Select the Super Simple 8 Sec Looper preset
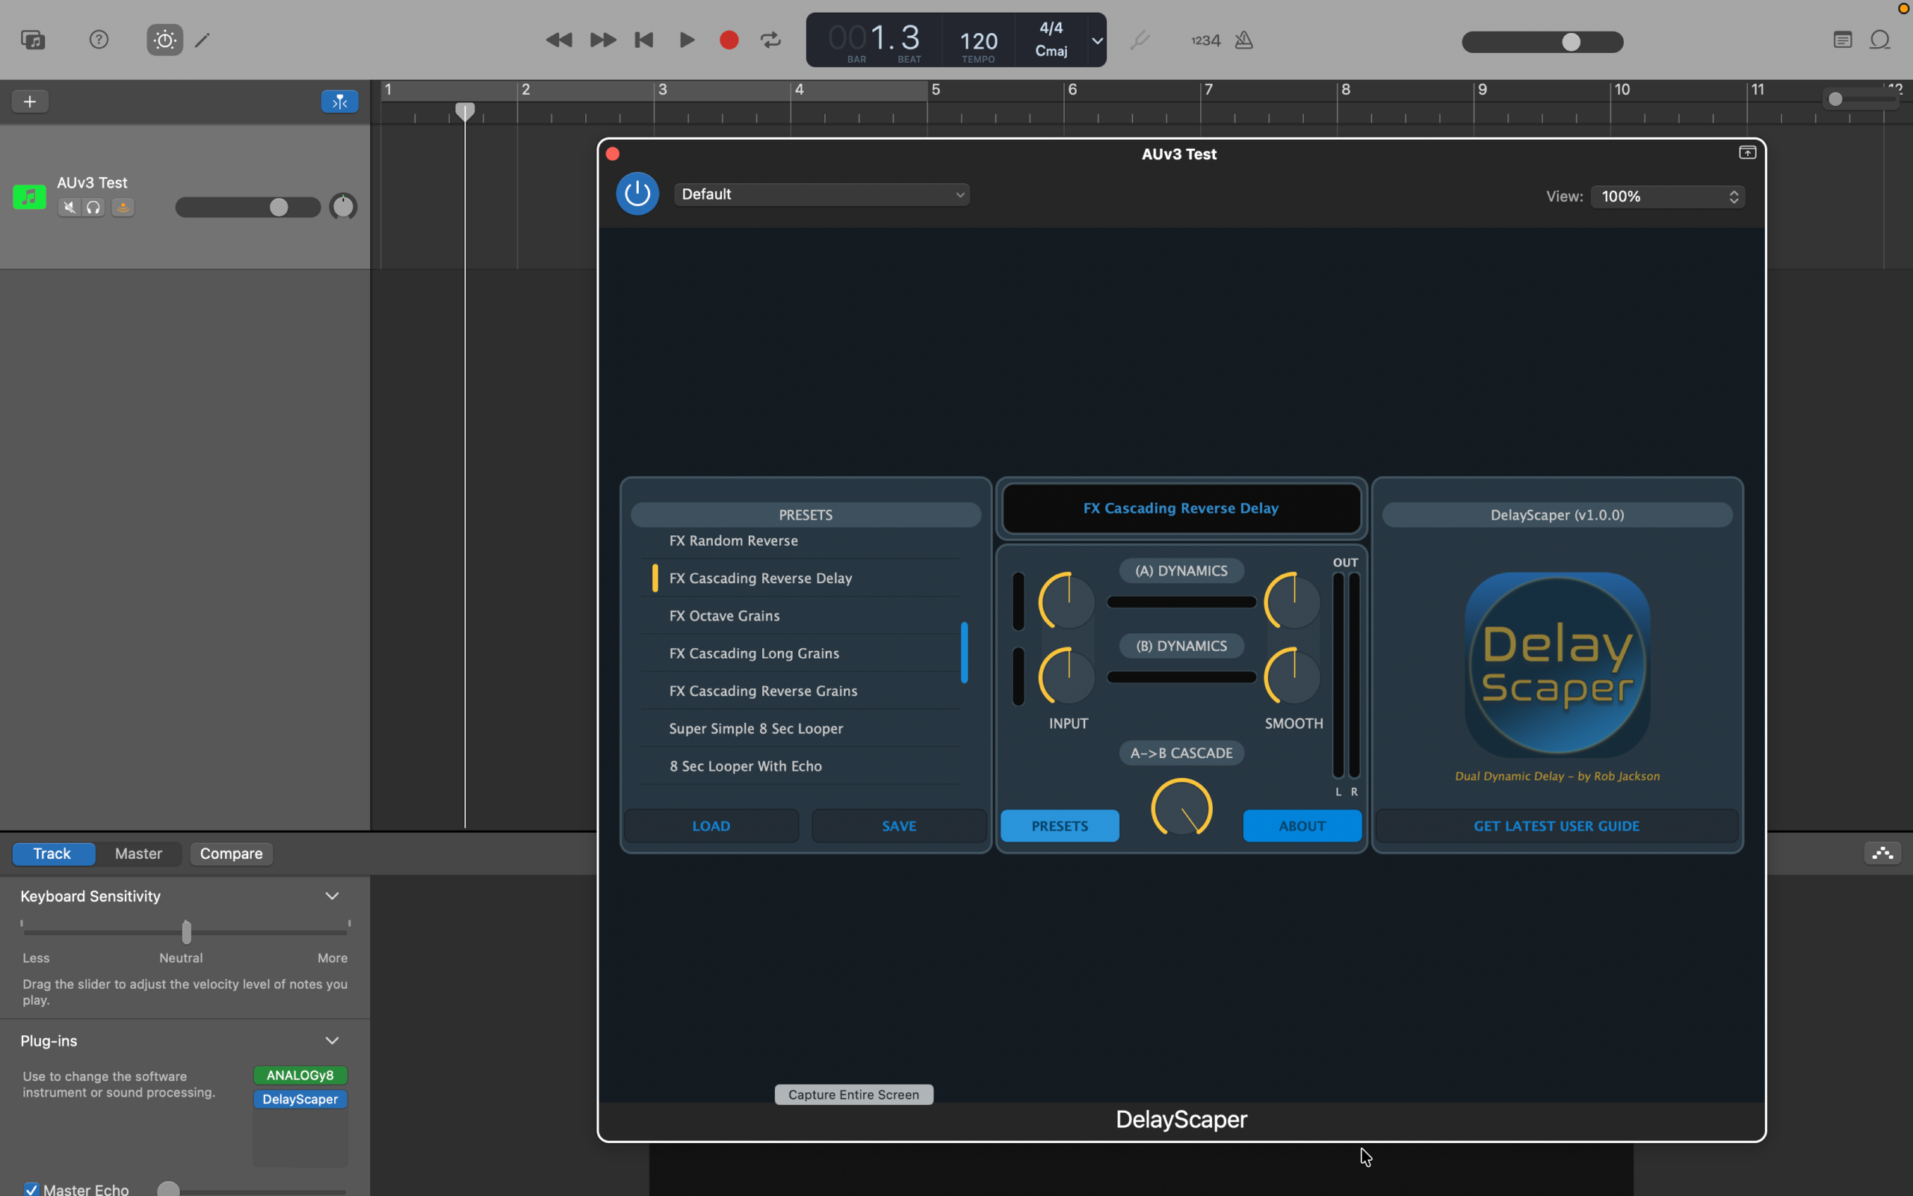This screenshot has width=1913, height=1196. [x=800, y=729]
